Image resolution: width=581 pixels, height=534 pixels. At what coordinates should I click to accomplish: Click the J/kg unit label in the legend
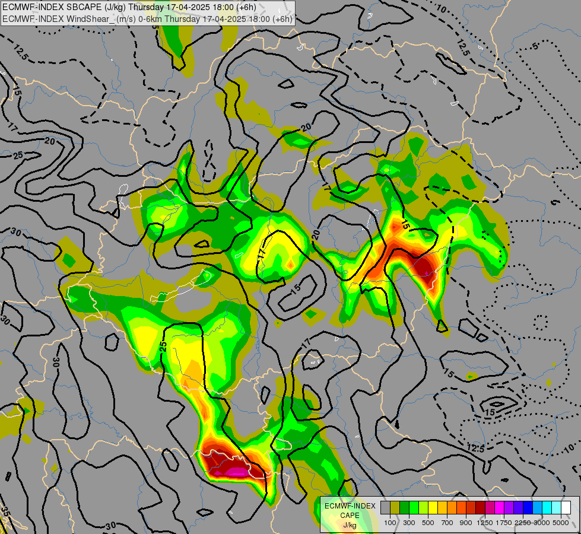[350, 525]
